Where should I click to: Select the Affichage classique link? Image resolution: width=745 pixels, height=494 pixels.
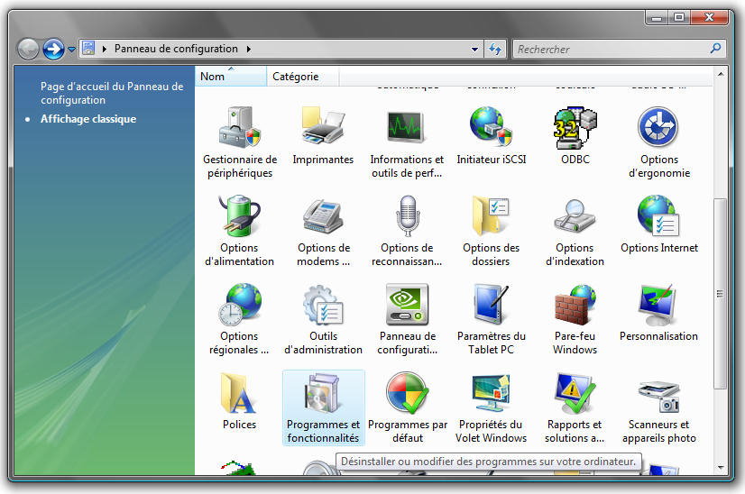click(88, 119)
